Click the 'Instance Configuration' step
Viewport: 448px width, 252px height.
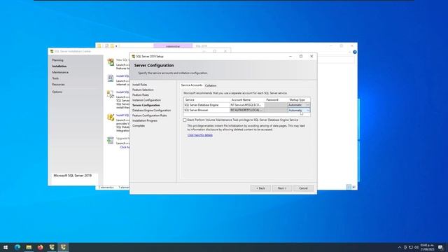pos(146,100)
